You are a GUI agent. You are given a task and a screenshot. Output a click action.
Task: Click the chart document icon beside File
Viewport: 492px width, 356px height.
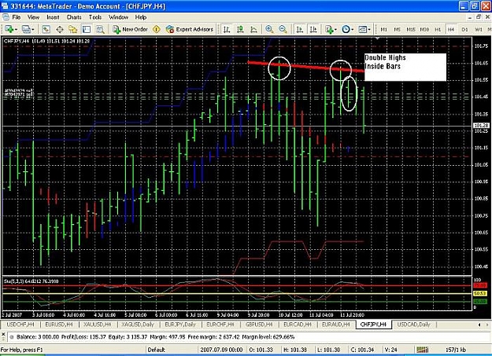[x=6, y=17]
